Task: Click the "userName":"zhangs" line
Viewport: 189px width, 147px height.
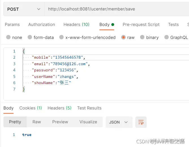Action: [55, 76]
